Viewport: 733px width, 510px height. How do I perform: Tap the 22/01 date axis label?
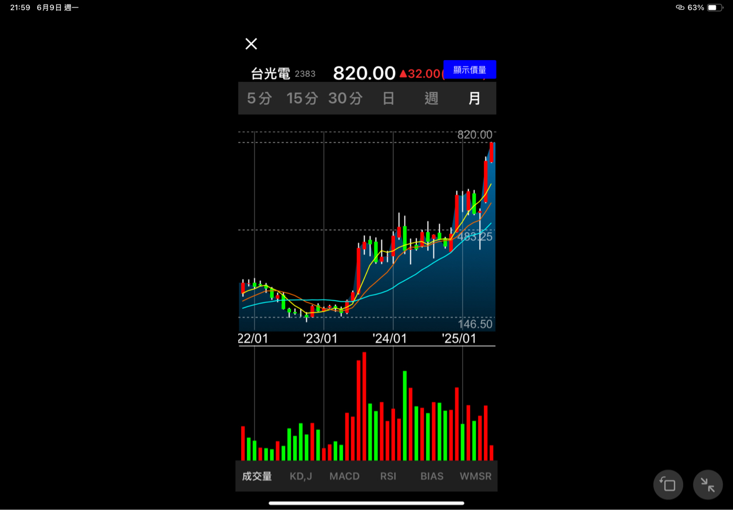[x=253, y=338]
